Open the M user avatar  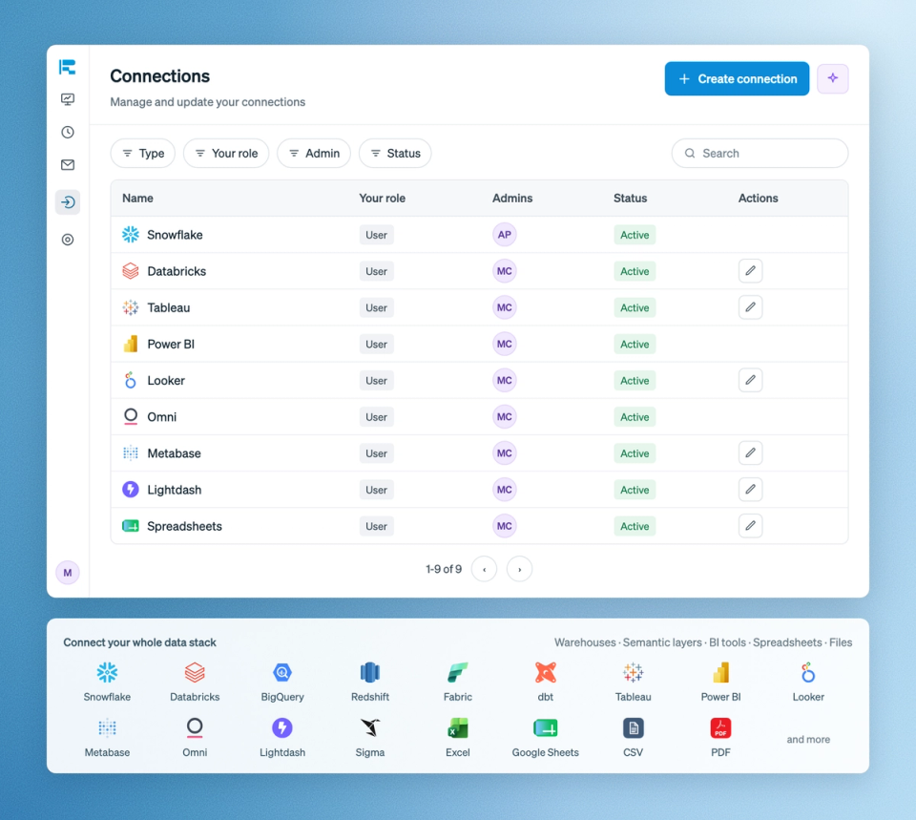[68, 573]
